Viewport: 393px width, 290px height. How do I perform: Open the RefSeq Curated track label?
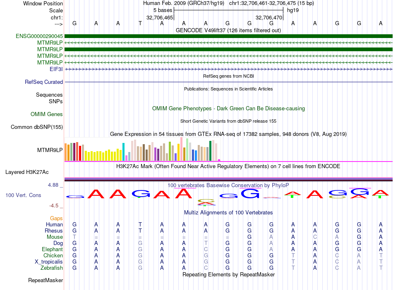click(x=44, y=82)
